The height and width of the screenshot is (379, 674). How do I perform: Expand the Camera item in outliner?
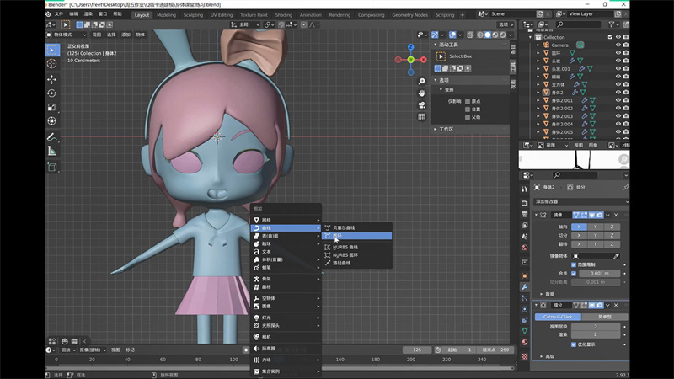538,45
